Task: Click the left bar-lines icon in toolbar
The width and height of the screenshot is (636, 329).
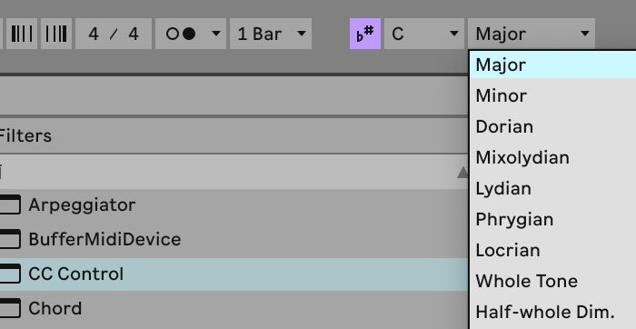Action: click(x=22, y=34)
